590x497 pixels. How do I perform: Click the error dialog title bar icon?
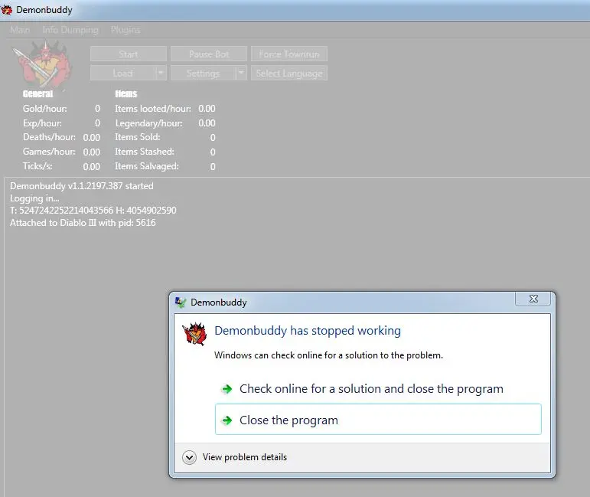[x=181, y=302]
